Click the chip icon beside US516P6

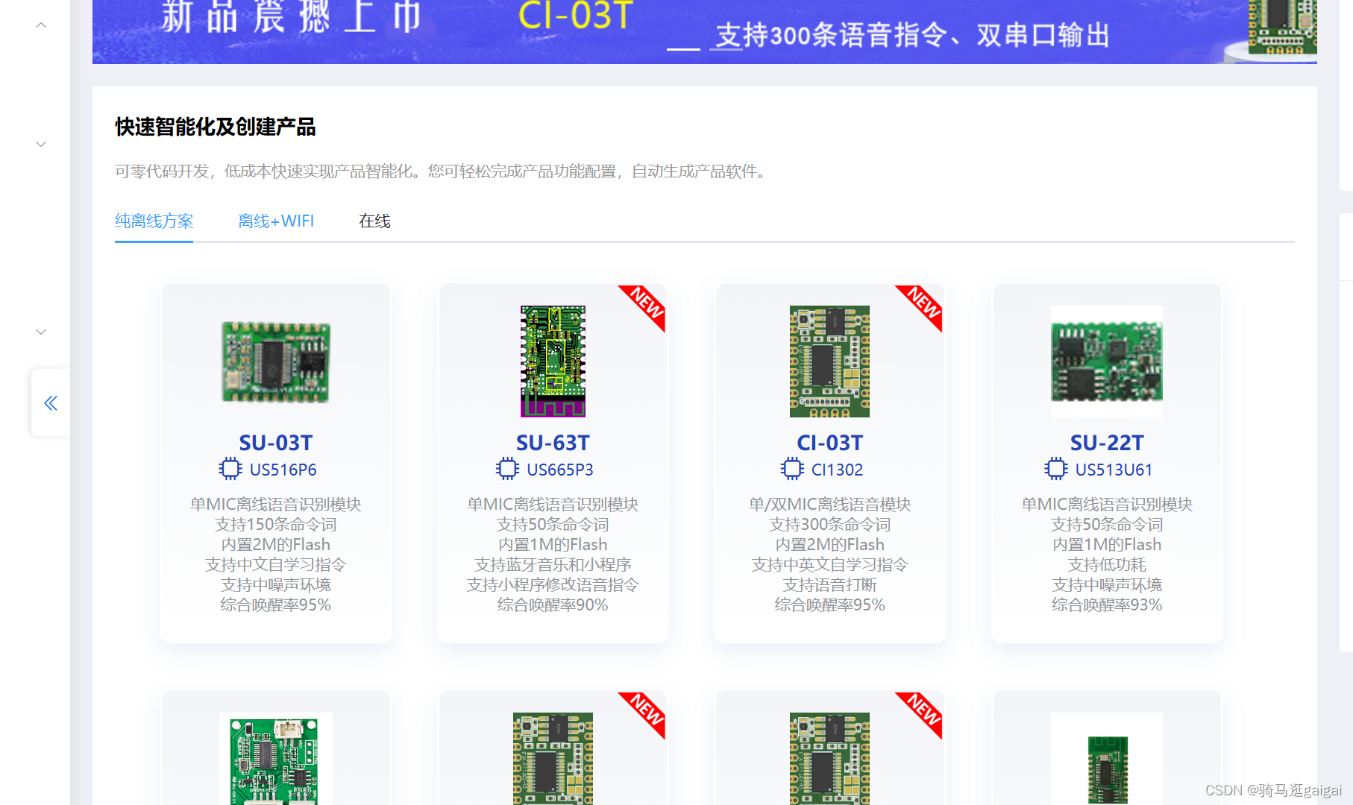(230, 469)
